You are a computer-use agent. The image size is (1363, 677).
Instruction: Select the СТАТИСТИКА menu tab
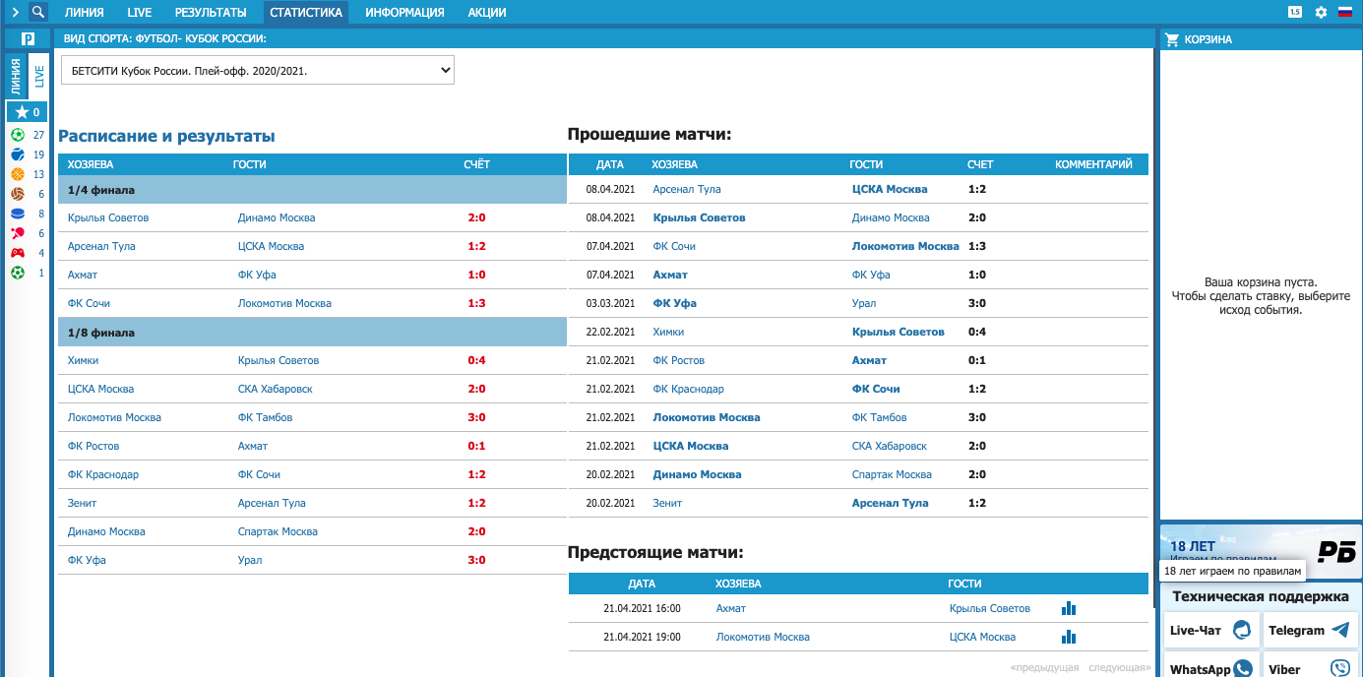pyautogui.click(x=306, y=13)
